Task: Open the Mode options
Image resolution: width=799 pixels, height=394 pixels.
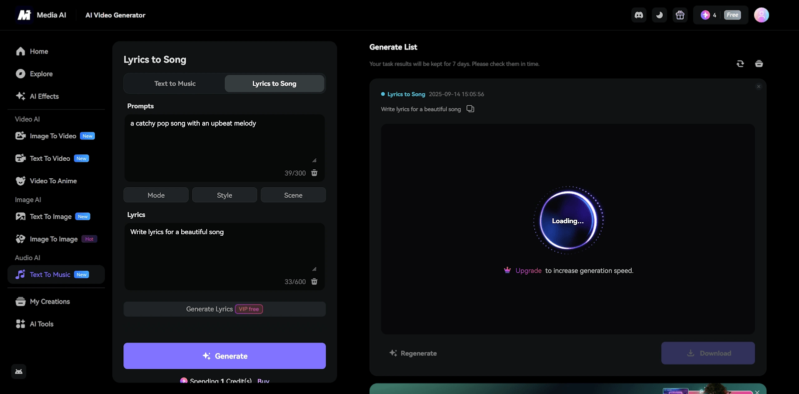Action: [x=156, y=195]
